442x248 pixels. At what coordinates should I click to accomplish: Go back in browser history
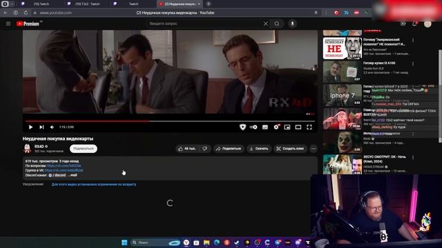point(6,12)
